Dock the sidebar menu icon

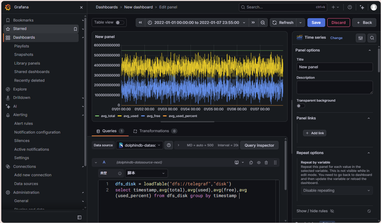[x=79, y=217]
